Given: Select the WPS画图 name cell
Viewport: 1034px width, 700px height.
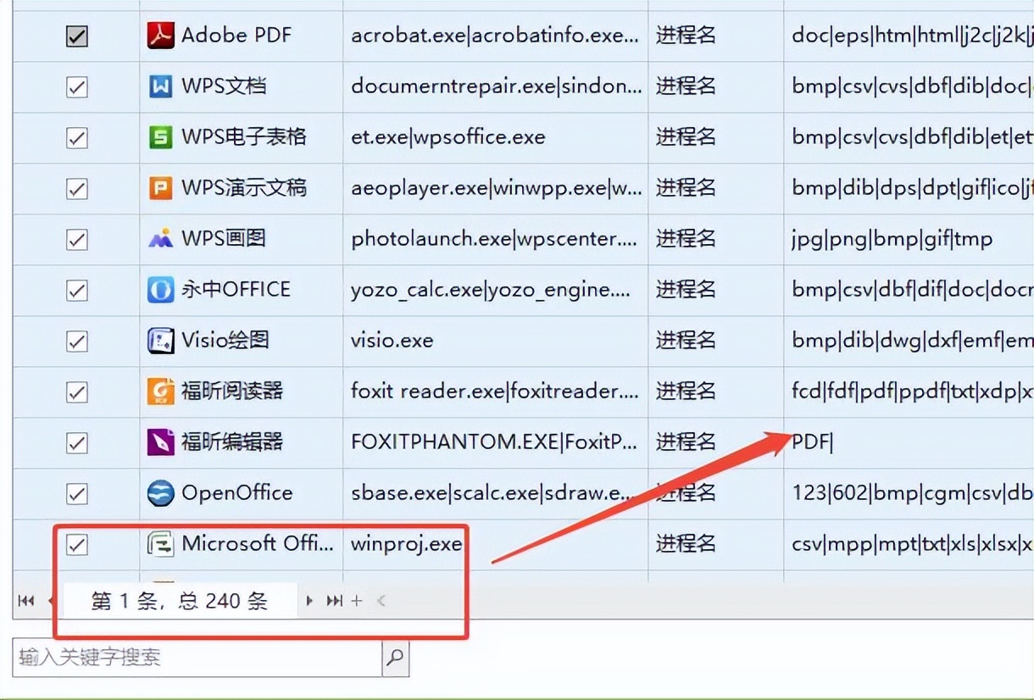Looking at the screenshot, I should (242, 239).
